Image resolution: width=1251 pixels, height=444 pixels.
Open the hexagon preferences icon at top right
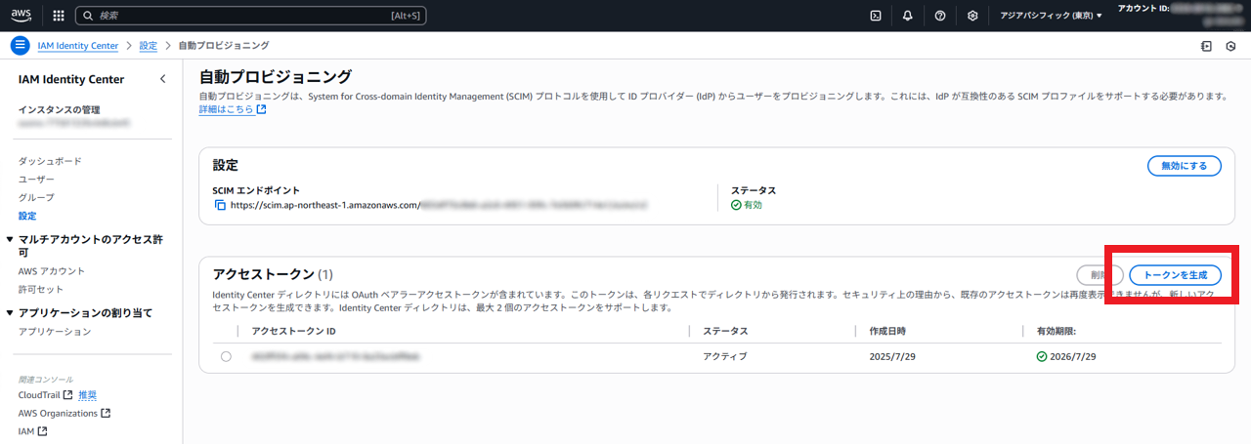pyautogui.click(x=1230, y=46)
